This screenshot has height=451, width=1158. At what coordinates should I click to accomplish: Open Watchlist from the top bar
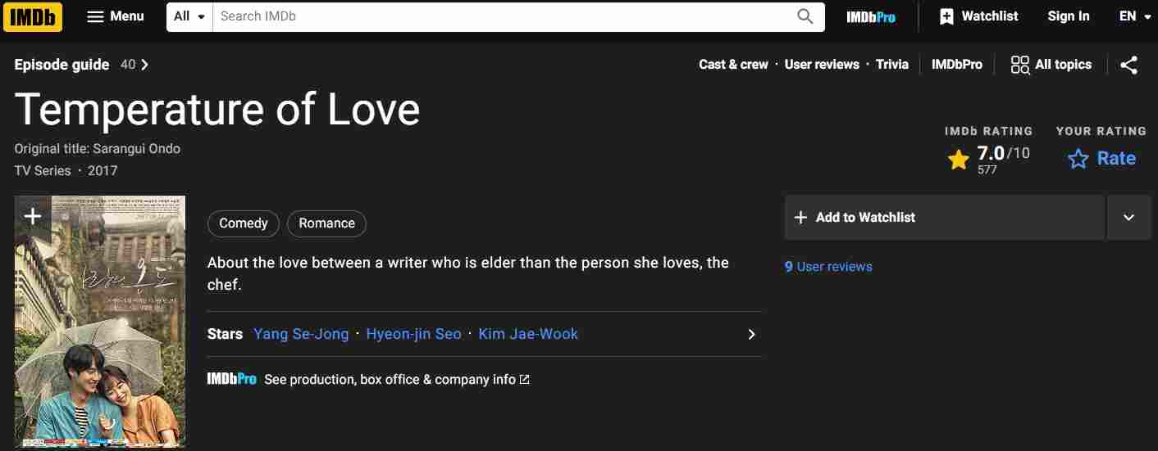pyautogui.click(x=978, y=16)
